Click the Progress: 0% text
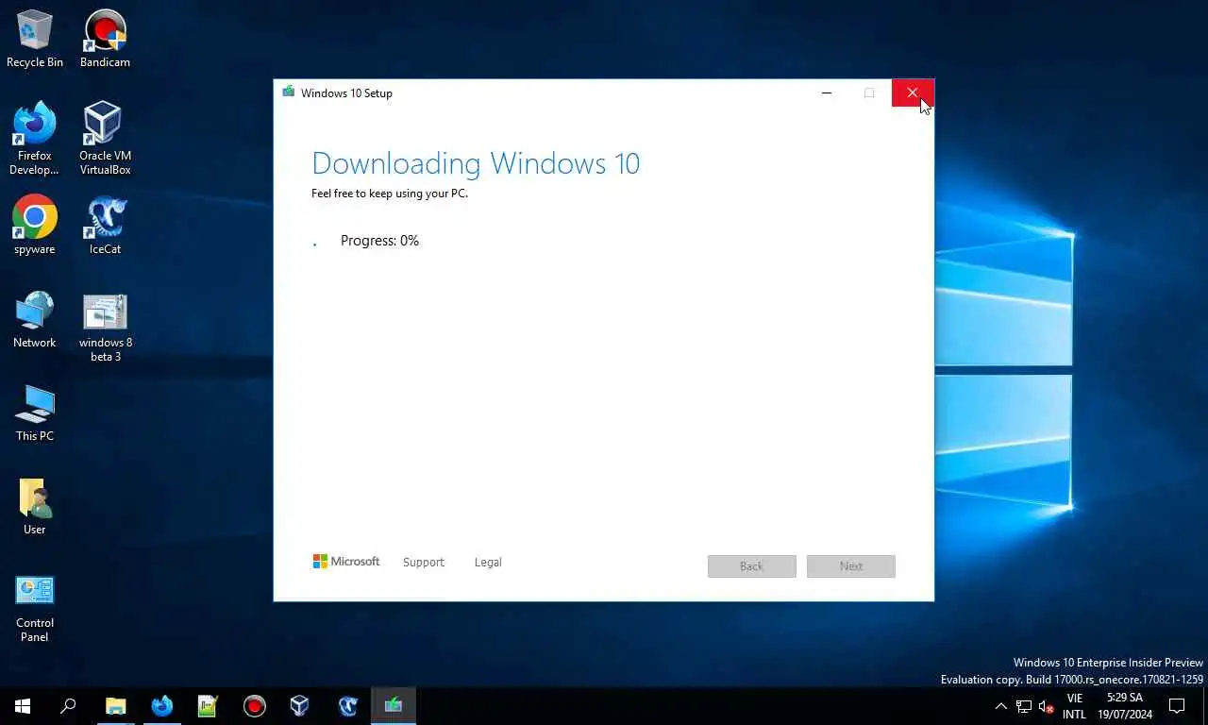The image size is (1208, 725). pos(379,241)
